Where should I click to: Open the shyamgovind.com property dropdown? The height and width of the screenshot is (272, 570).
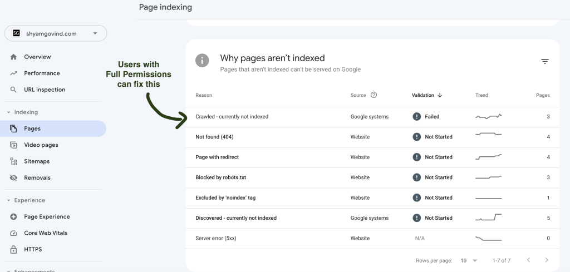click(56, 33)
